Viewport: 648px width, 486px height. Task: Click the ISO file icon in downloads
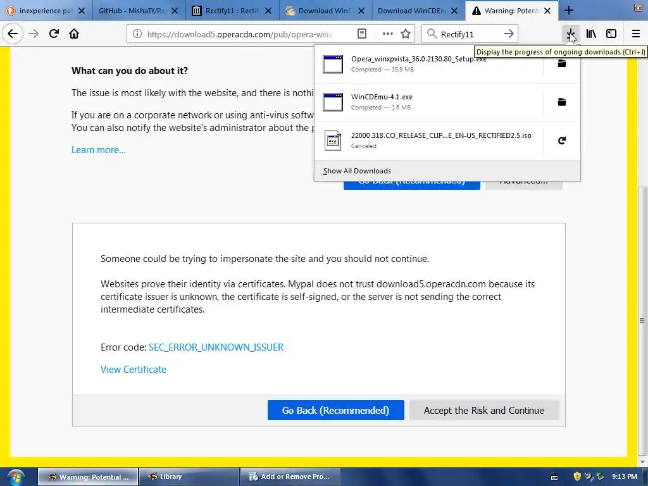[x=333, y=140]
